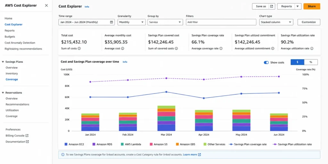This screenshot has width=328, height=164.
Task: Open the Reports dropdown arrow
Action: click(x=298, y=6)
